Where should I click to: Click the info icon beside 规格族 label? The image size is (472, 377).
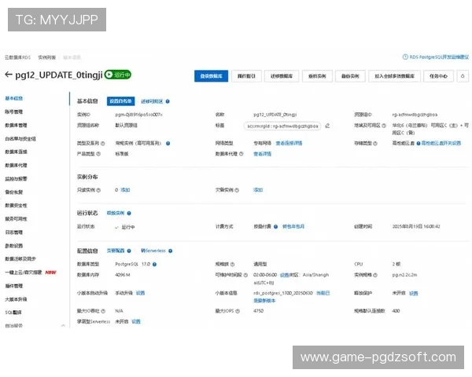[232, 264]
